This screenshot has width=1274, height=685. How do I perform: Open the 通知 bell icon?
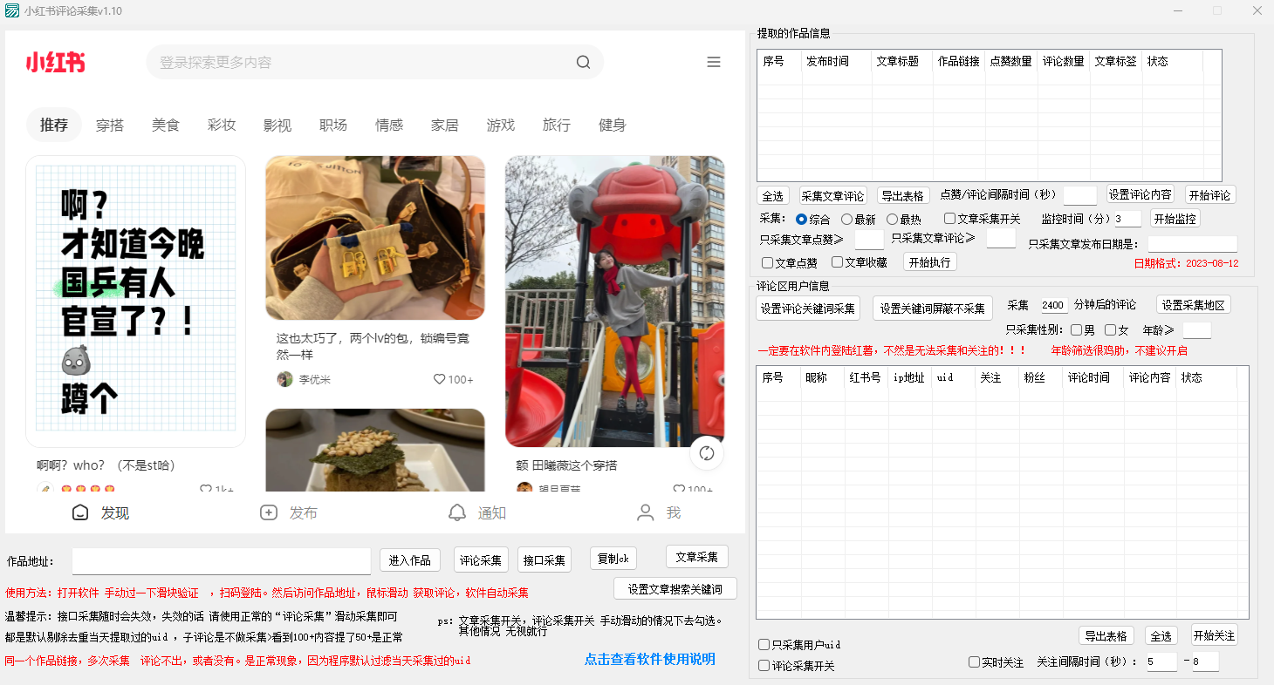(457, 512)
